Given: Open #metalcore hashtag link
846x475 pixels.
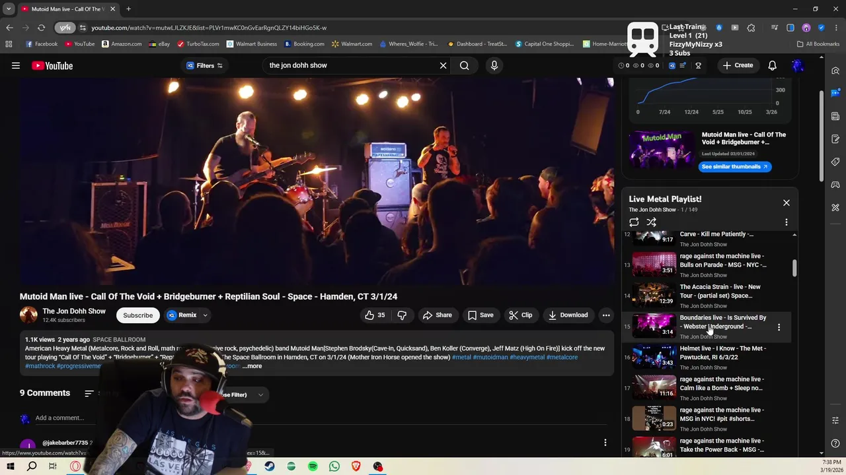Looking at the screenshot, I should 562,358.
